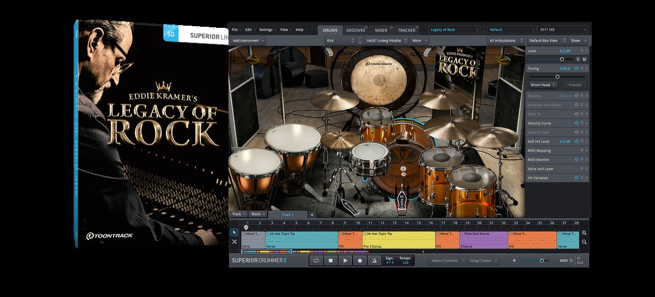Toggle the metronome
Screen dimensions: 655x297
pos(374,260)
